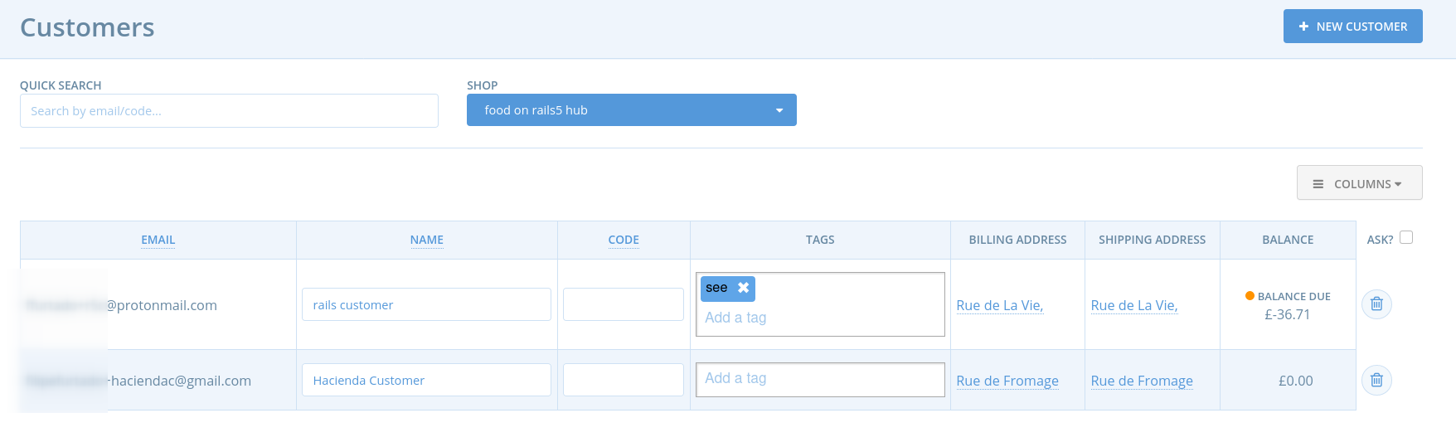Click code field for Hacienda Customer
1456x442 pixels.
pos(624,380)
